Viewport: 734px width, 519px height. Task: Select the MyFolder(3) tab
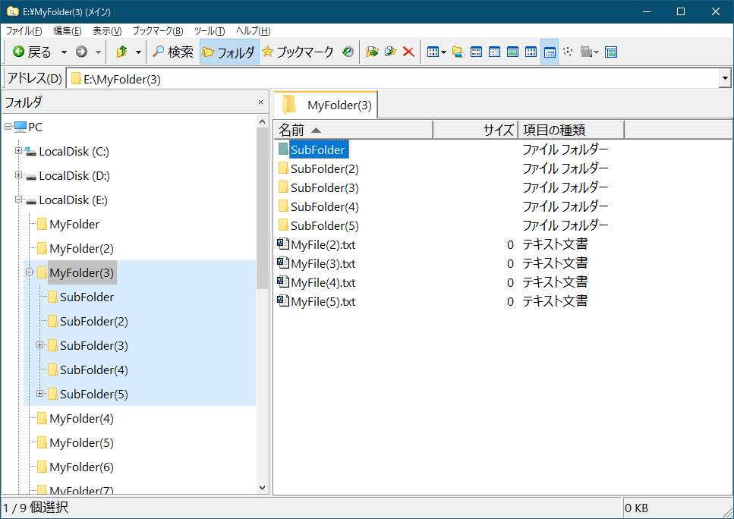coord(327,105)
